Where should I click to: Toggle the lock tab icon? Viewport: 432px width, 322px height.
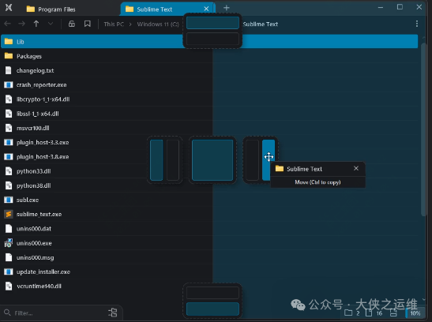click(72, 24)
